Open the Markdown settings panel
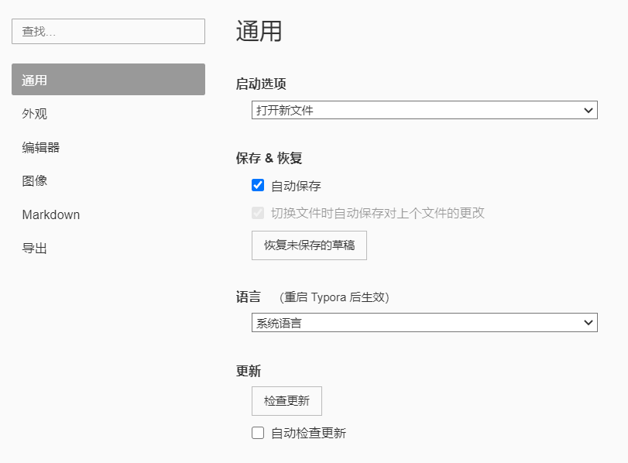The image size is (628, 463). pos(50,214)
